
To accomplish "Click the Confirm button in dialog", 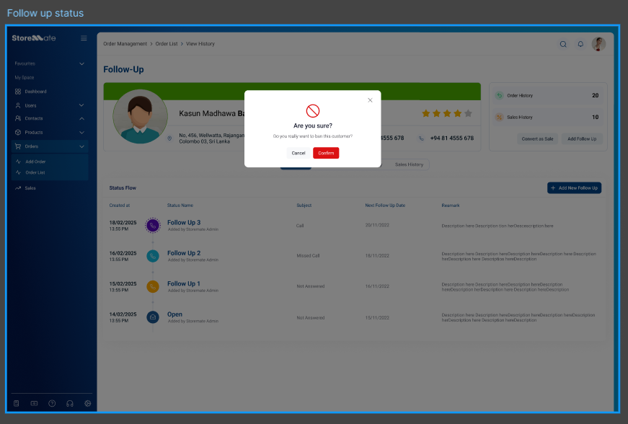I will pyautogui.click(x=326, y=153).
